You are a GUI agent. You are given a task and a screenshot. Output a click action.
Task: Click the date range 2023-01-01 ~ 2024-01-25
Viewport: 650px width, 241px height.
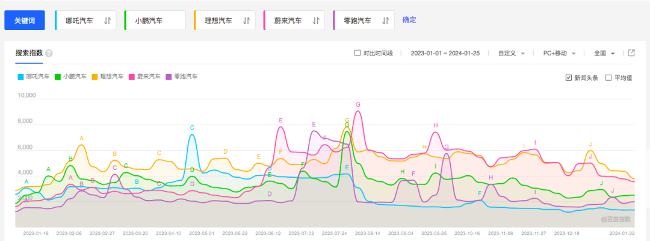click(x=445, y=53)
